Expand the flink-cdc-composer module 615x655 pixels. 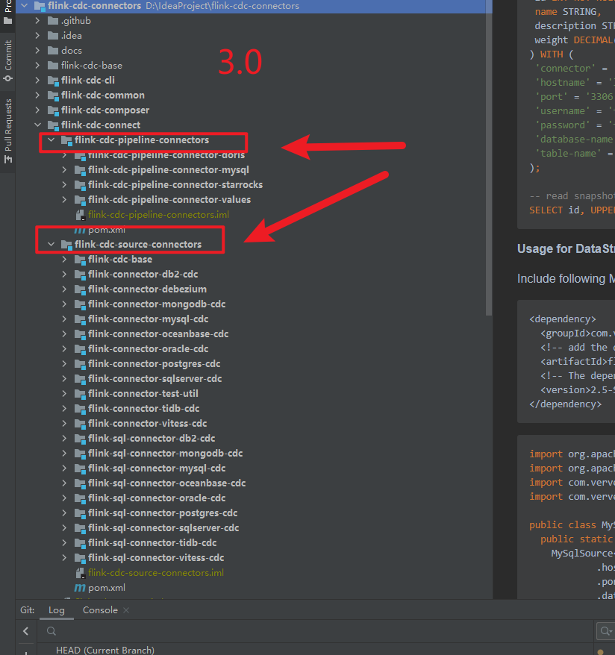pyautogui.click(x=37, y=110)
